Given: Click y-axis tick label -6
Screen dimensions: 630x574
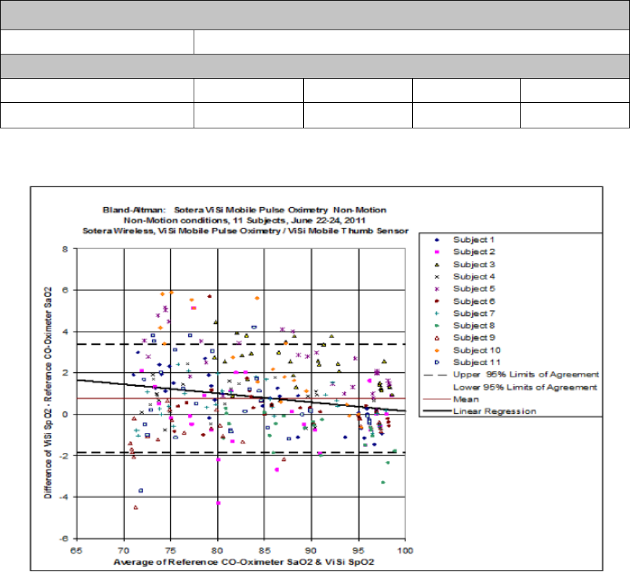Looking at the screenshot, I should pyautogui.click(x=63, y=538).
